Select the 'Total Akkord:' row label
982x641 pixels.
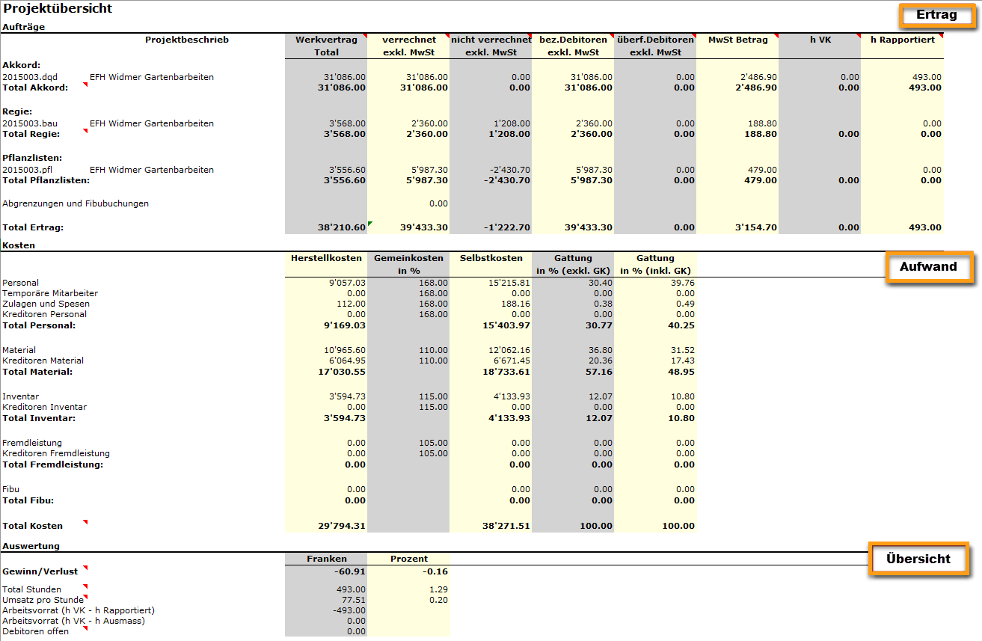[35, 88]
